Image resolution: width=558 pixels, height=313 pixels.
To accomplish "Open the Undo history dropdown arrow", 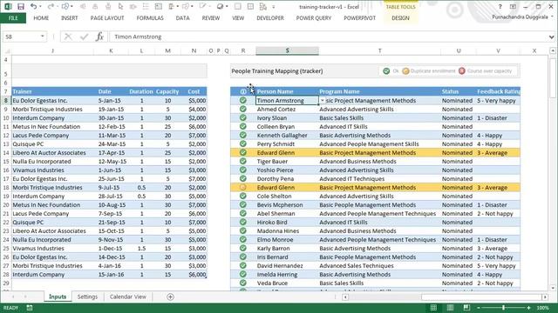I will click(x=40, y=6).
